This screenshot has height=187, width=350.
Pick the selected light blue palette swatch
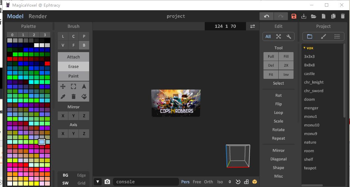point(42,142)
